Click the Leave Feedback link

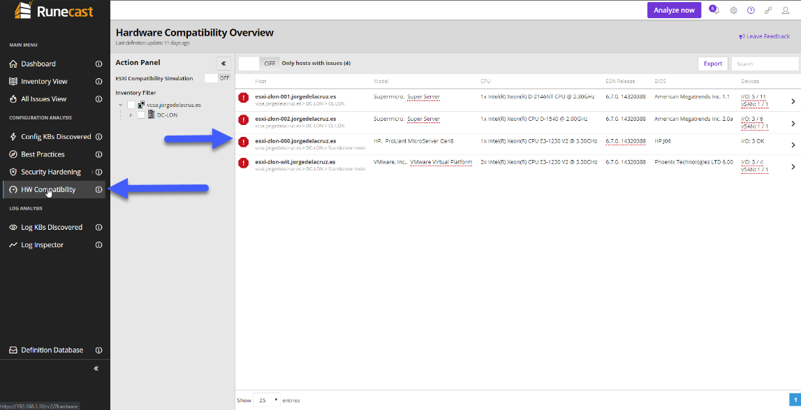(764, 36)
